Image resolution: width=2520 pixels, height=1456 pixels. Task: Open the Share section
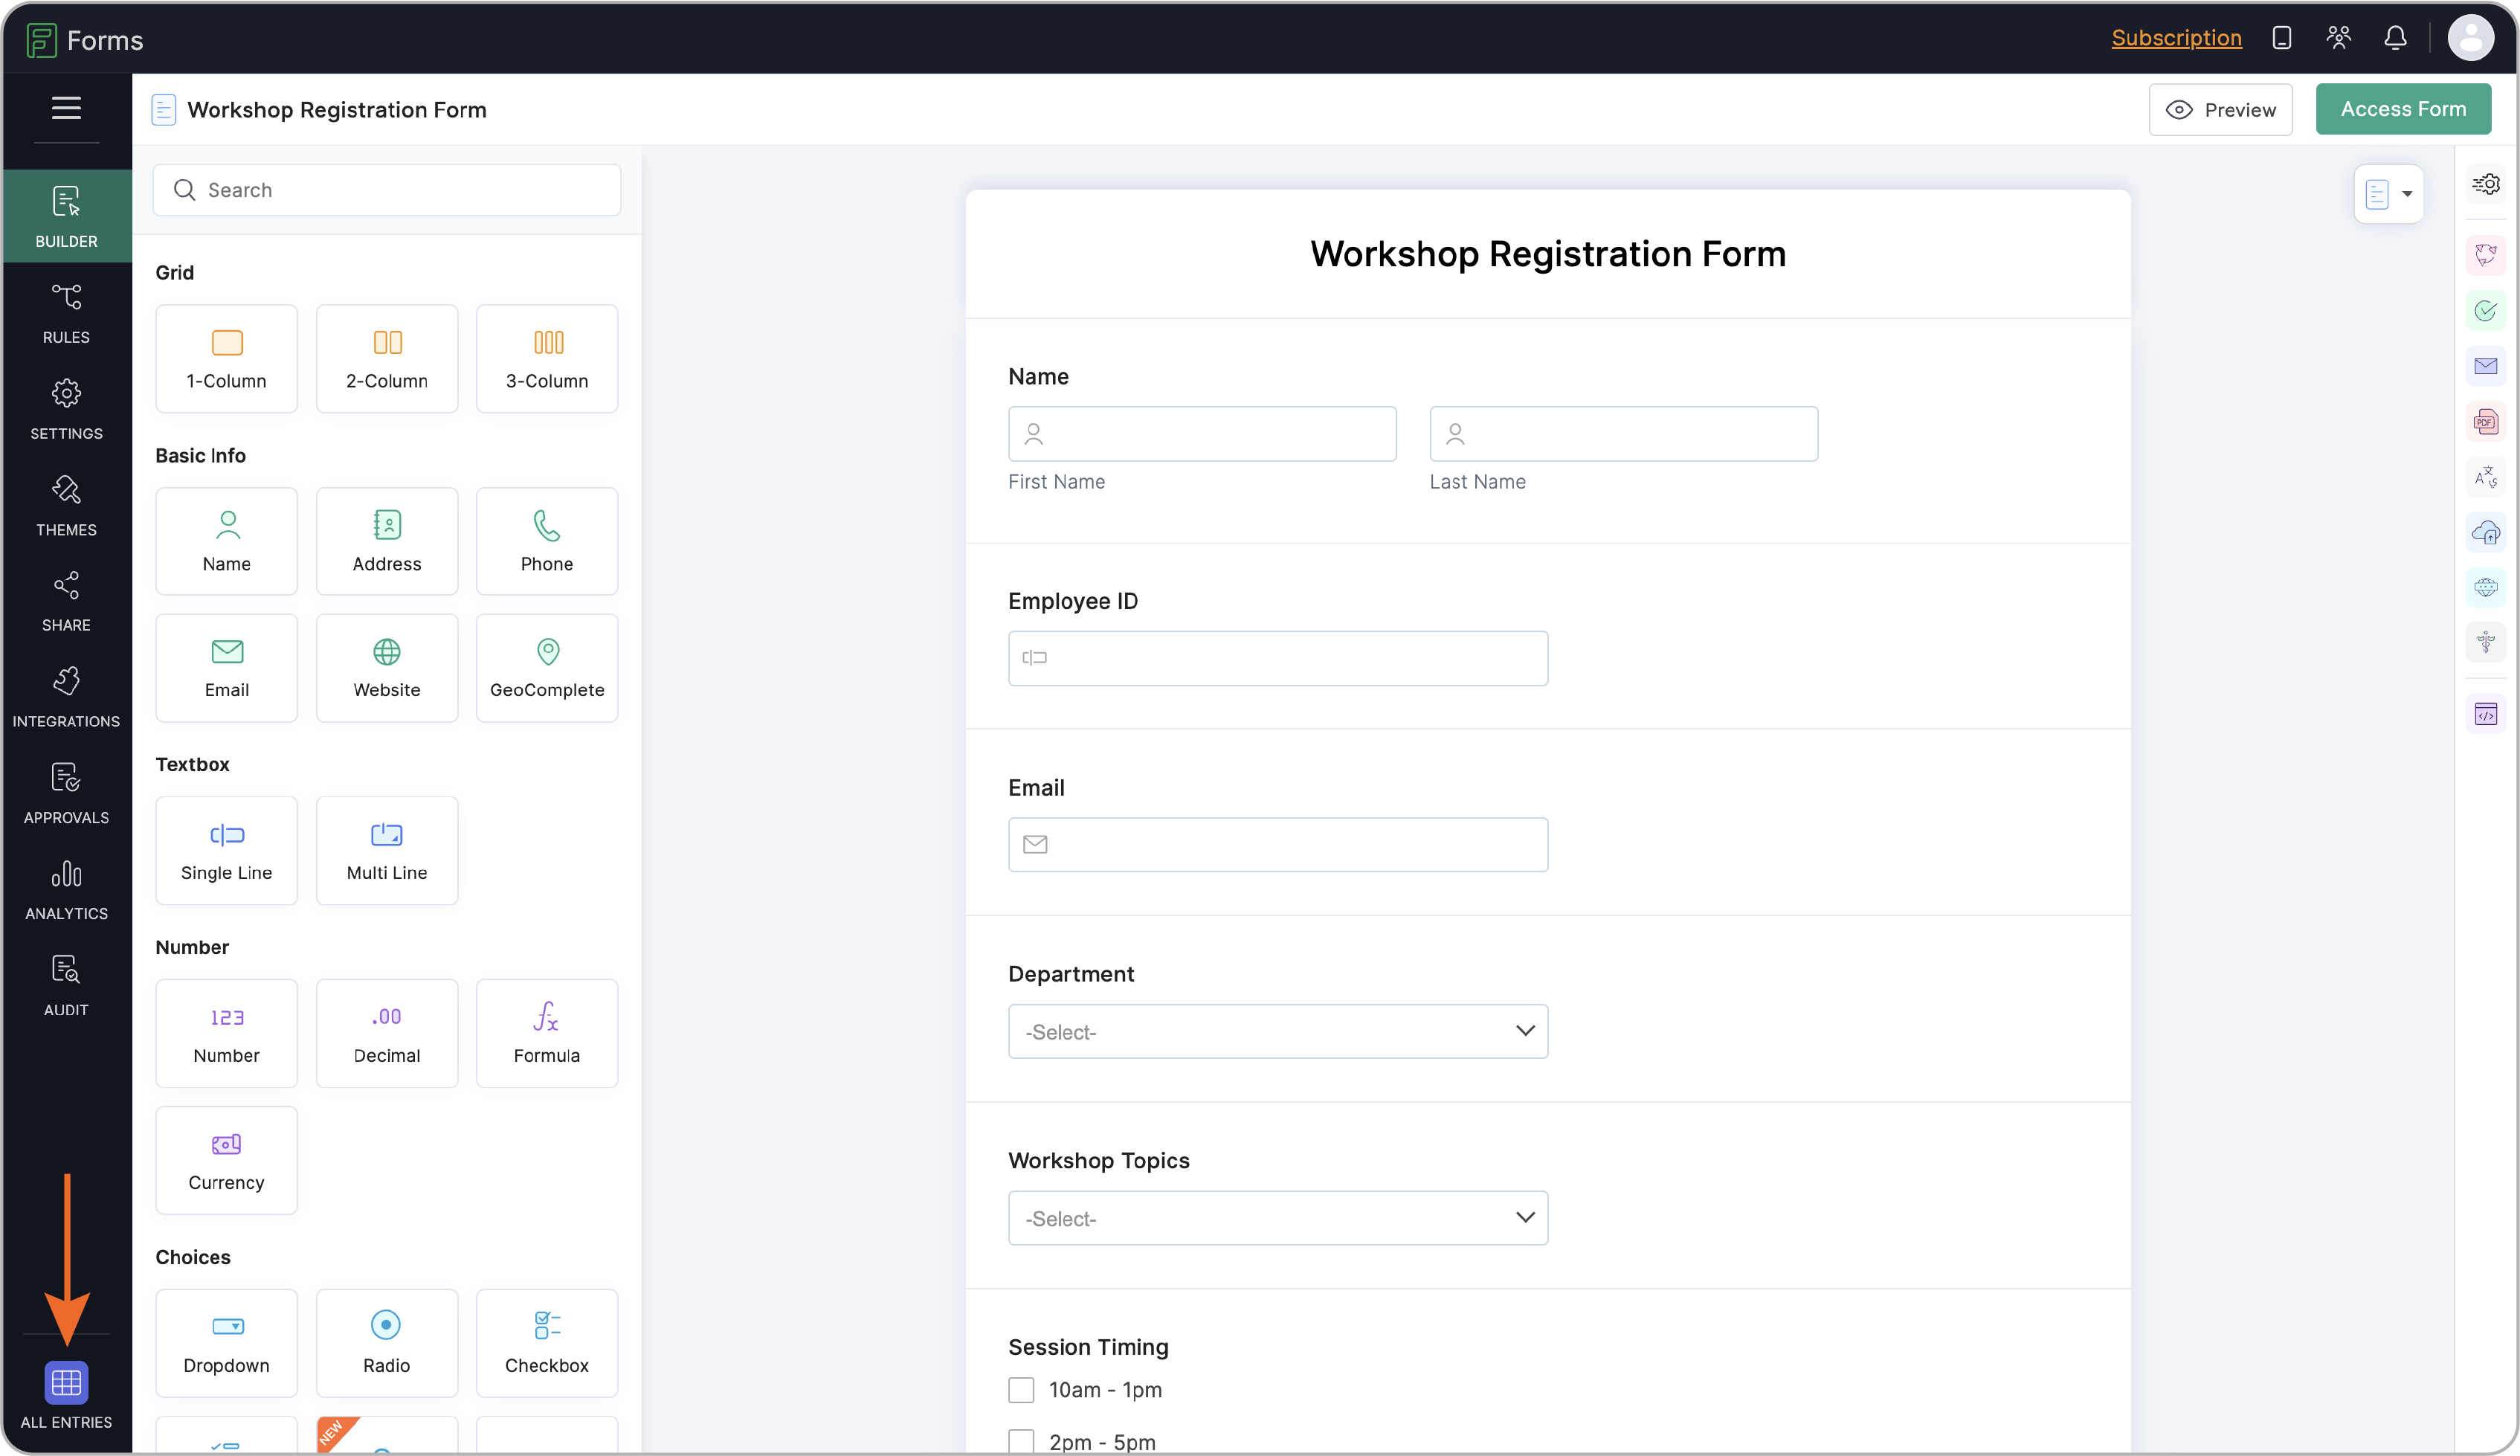tap(66, 601)
